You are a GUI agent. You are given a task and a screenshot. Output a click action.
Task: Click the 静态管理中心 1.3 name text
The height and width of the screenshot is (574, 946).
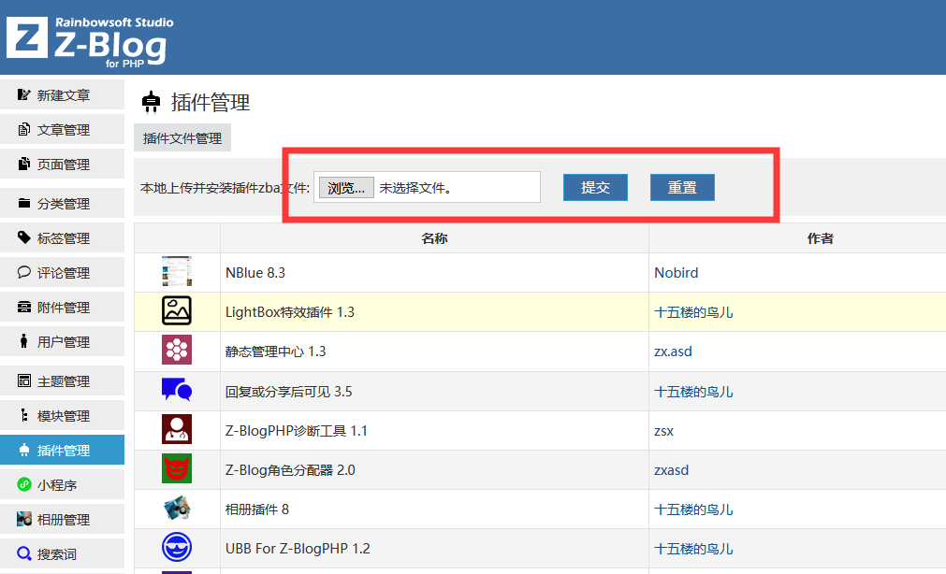275,351
